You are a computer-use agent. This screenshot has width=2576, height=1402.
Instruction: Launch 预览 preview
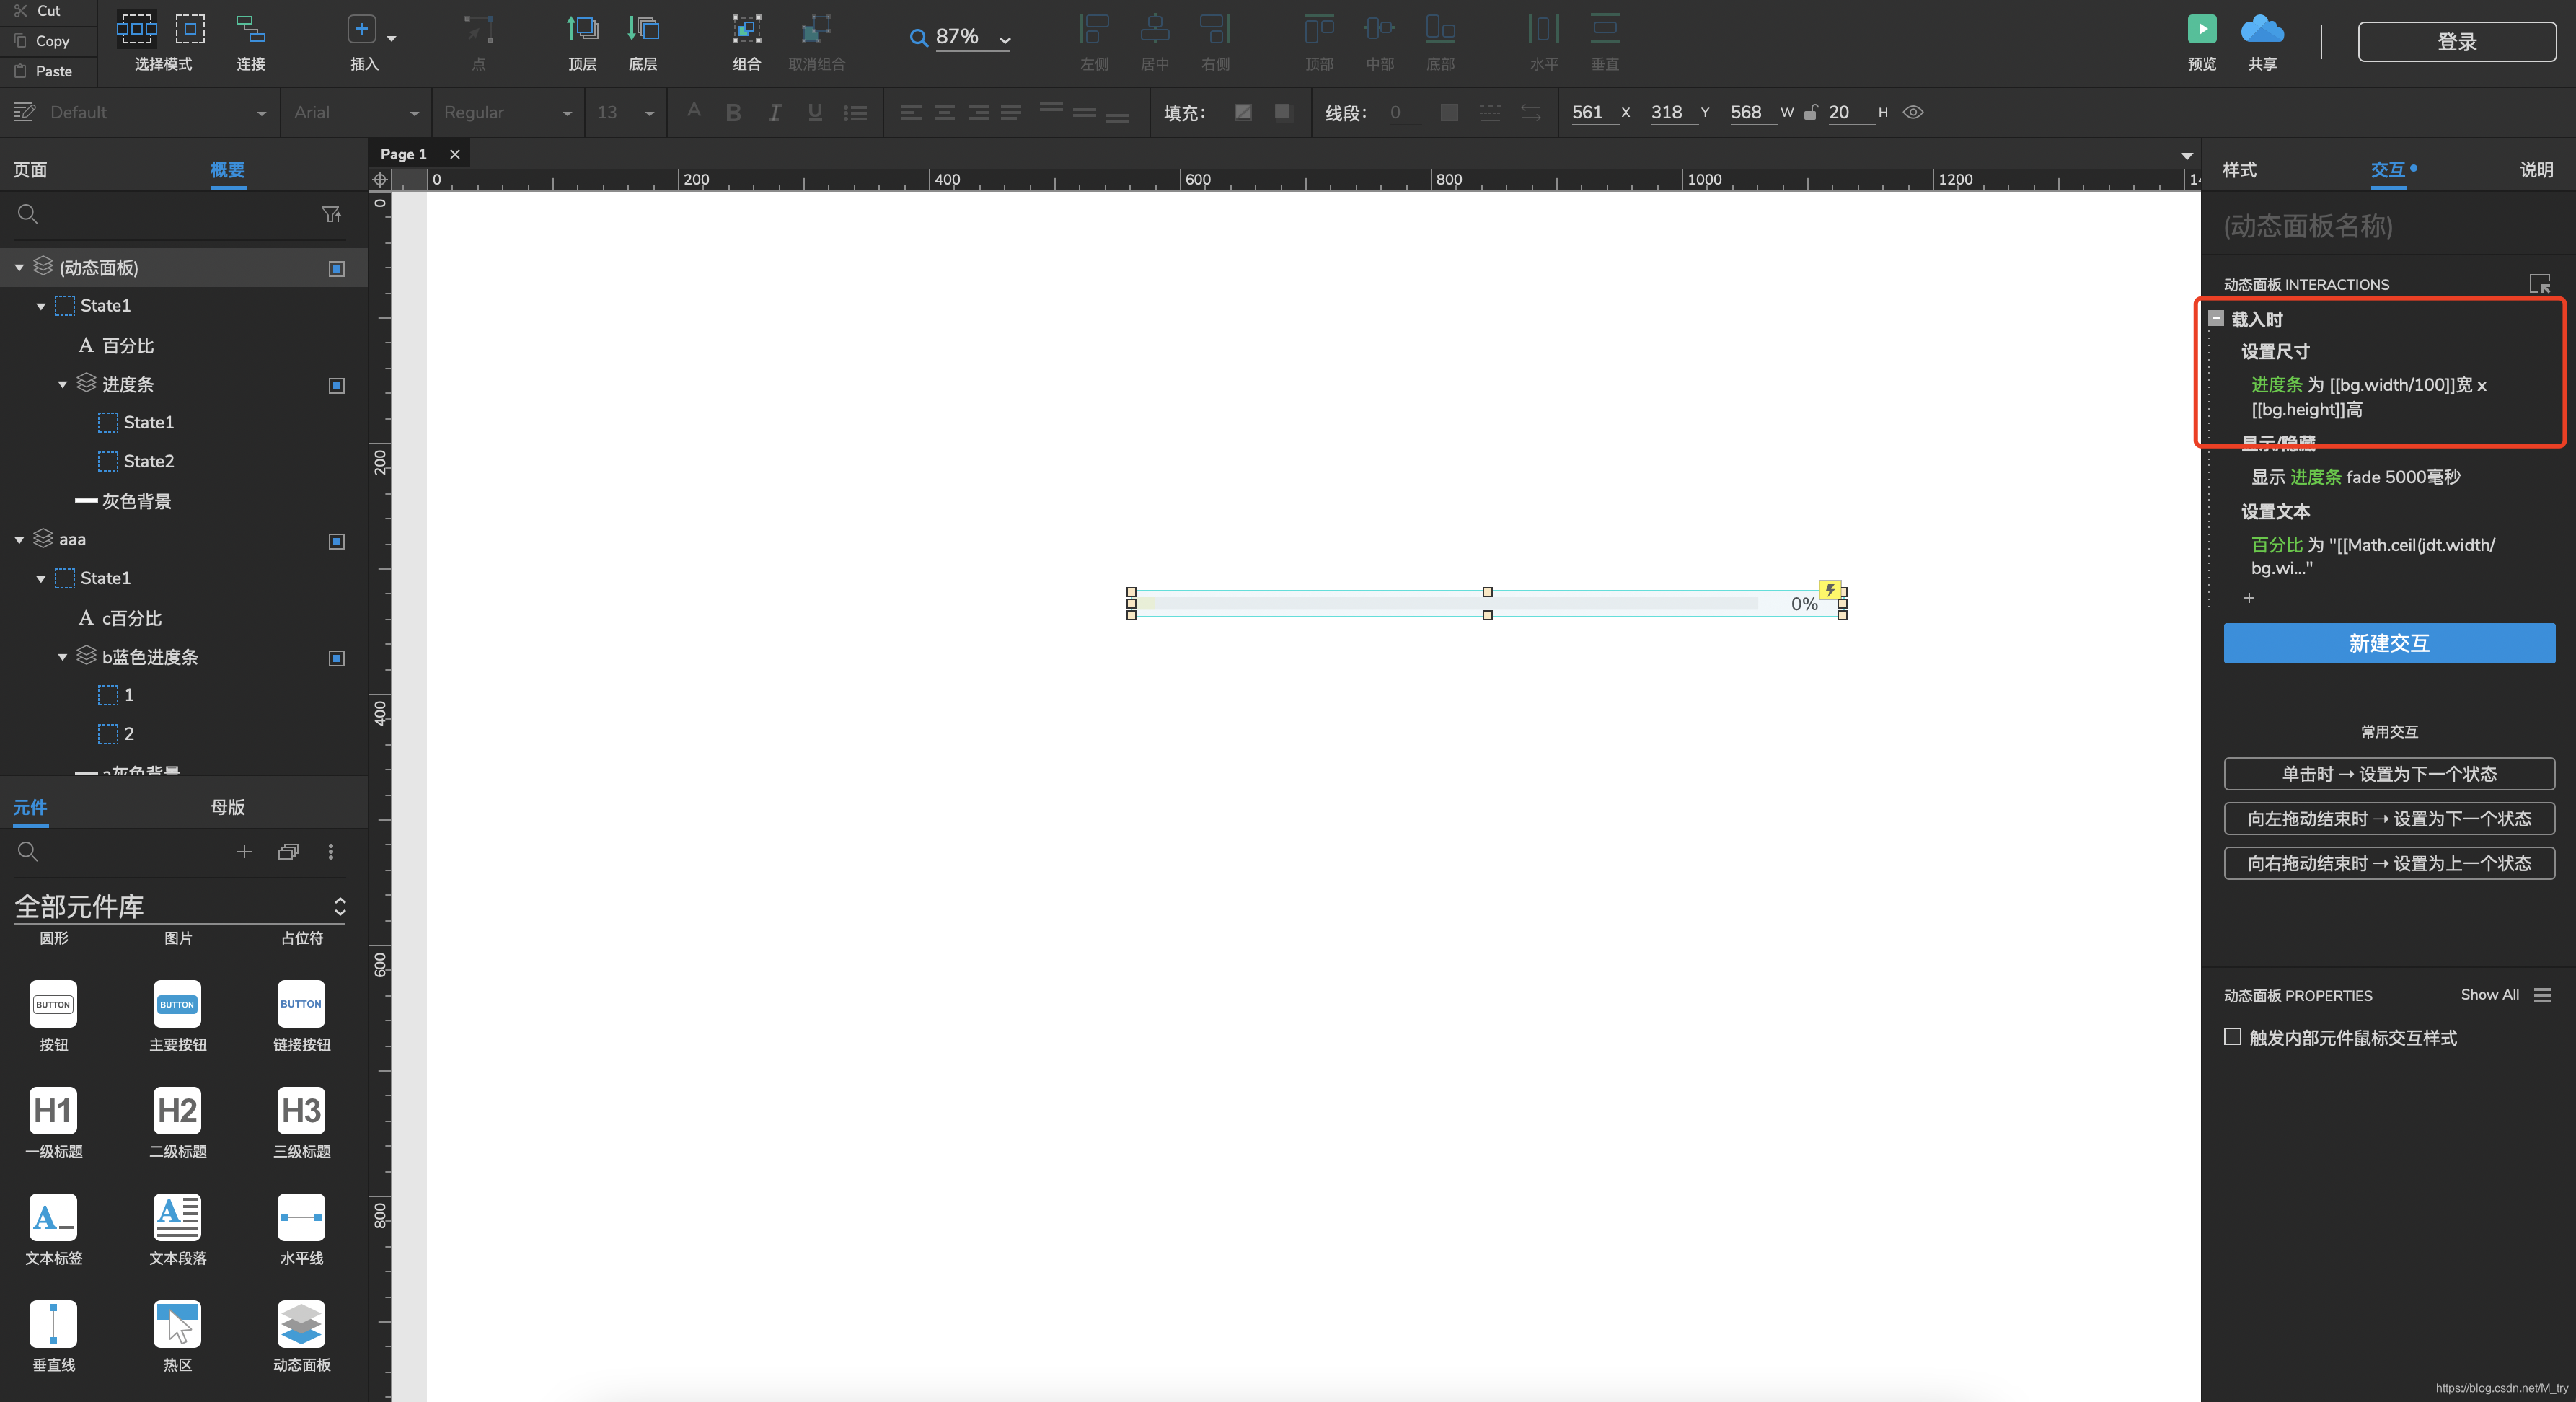click(x=2202, y=29)
